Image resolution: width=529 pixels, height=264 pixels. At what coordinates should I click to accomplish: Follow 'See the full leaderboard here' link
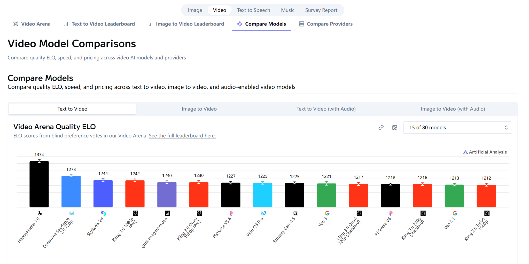pos(182,136)
